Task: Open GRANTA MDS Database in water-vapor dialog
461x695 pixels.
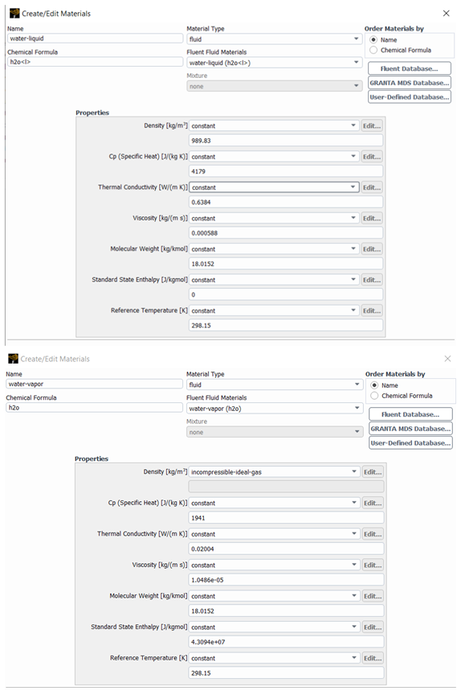Action: [x=410, y=429]
